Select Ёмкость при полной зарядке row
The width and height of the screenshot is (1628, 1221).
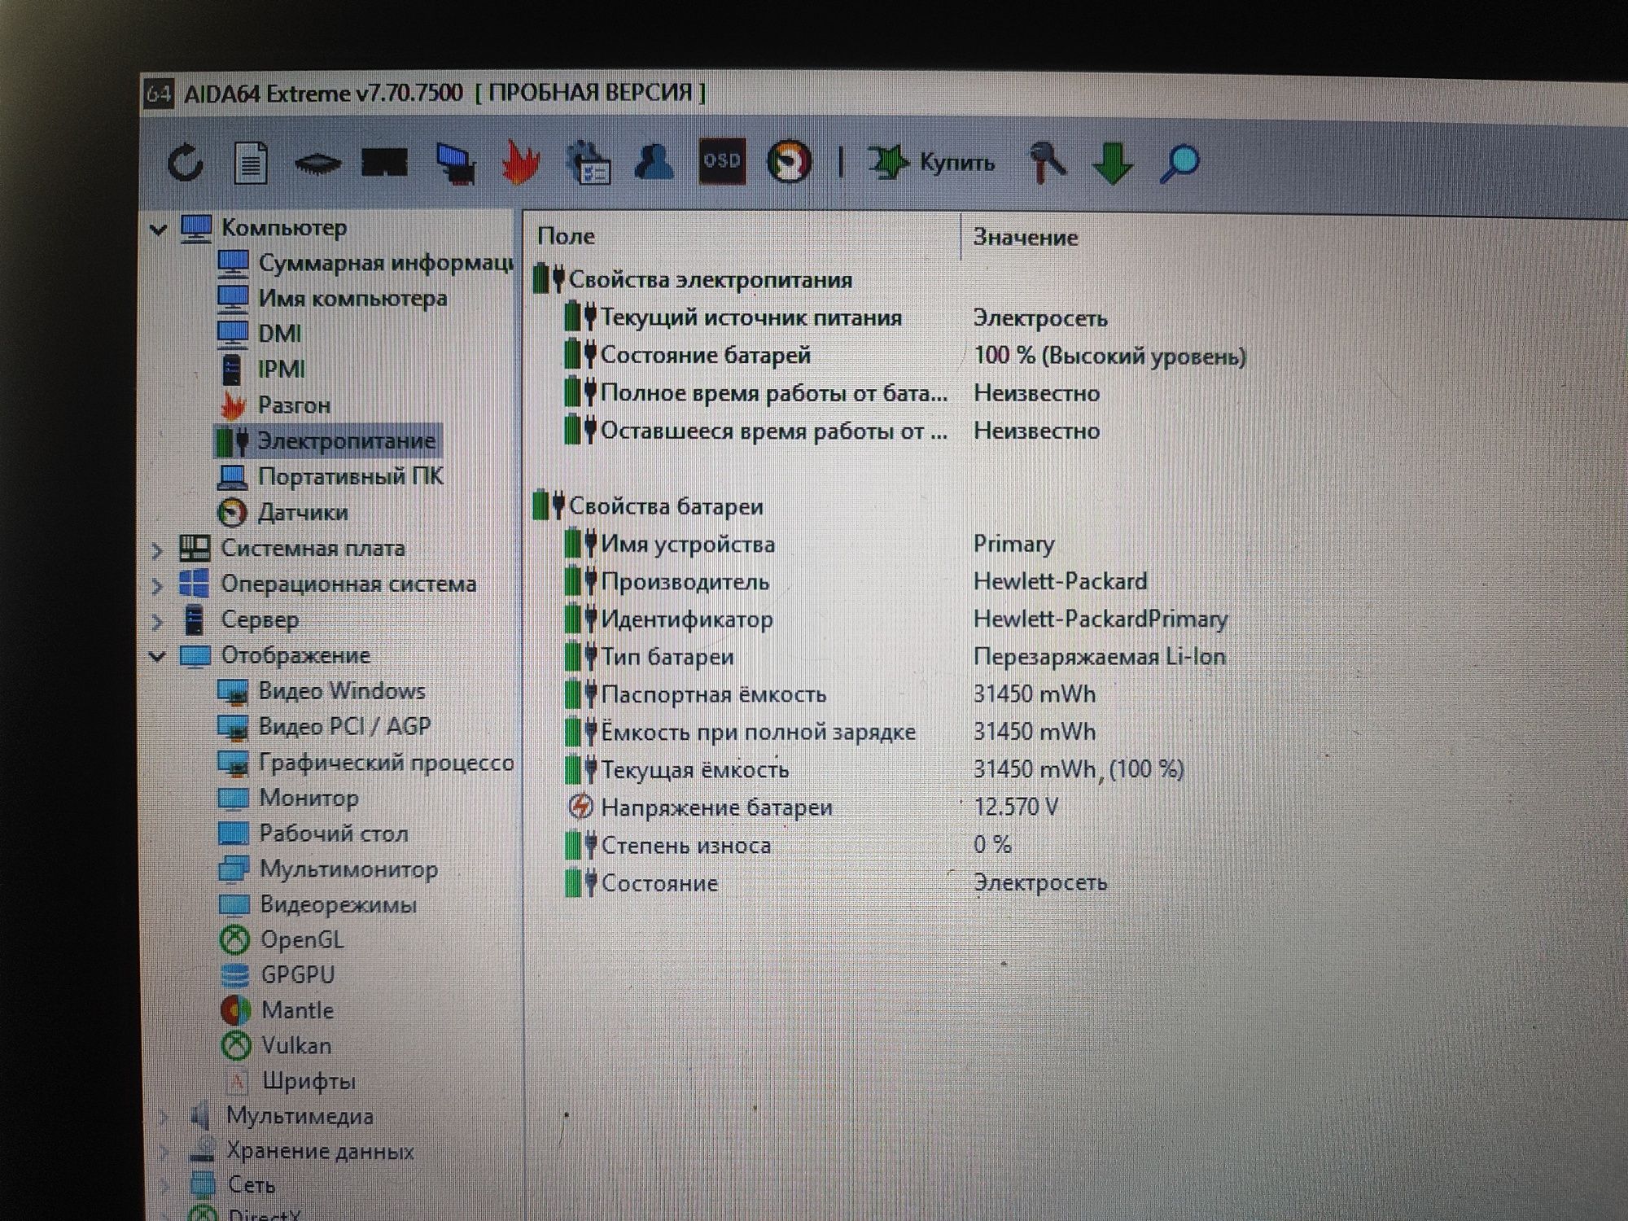830,732
